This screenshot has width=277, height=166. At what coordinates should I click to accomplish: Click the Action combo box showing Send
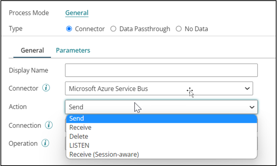[154, 107]
